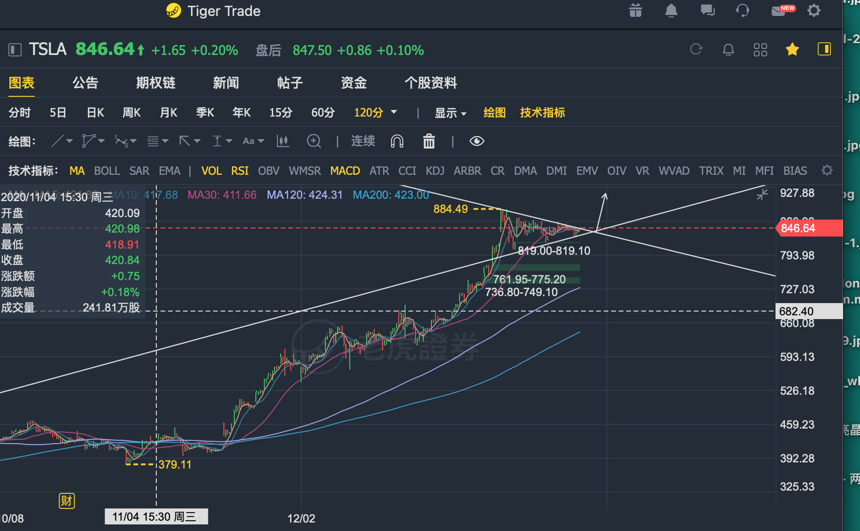Screen dimensions: 860x531
Task: Select the 60分 timeframe
Action: coord(323,113)
